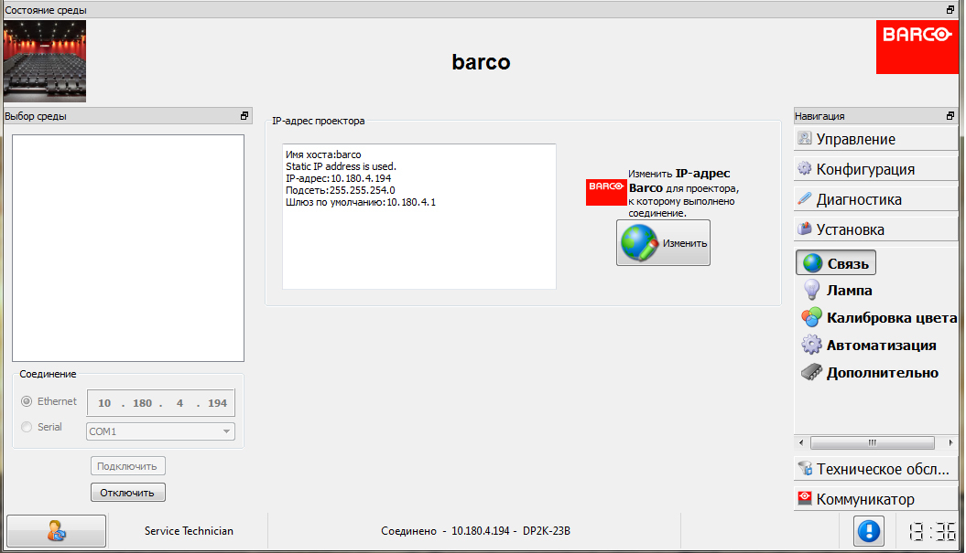Click the large Barco logo top right
Image resolution: width=966 pixels, height=553 pixels.
(917, 47)
